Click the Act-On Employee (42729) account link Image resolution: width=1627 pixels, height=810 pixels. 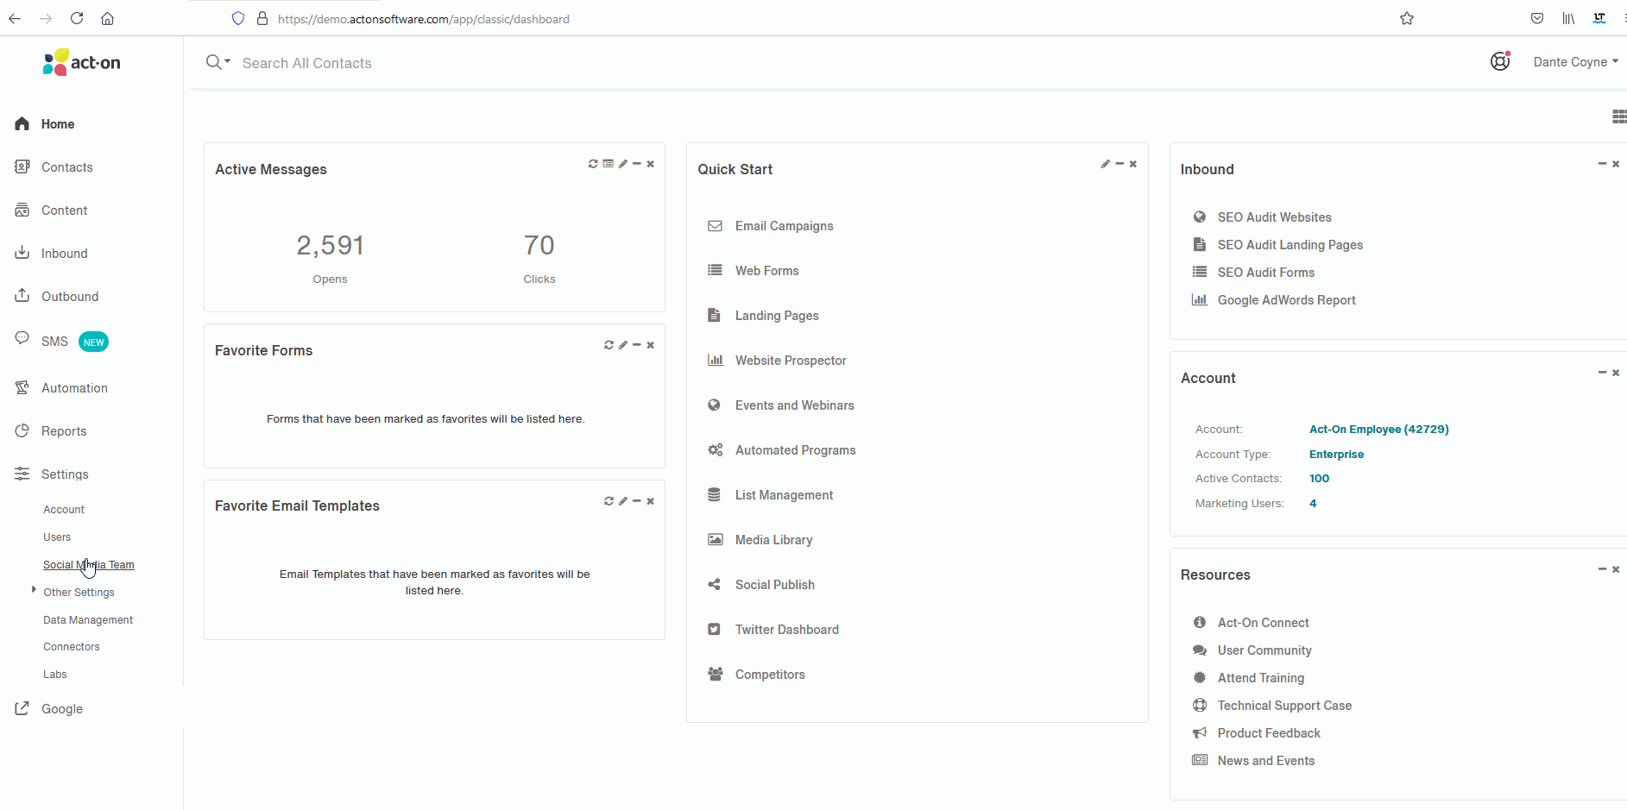click(1378, 430)
